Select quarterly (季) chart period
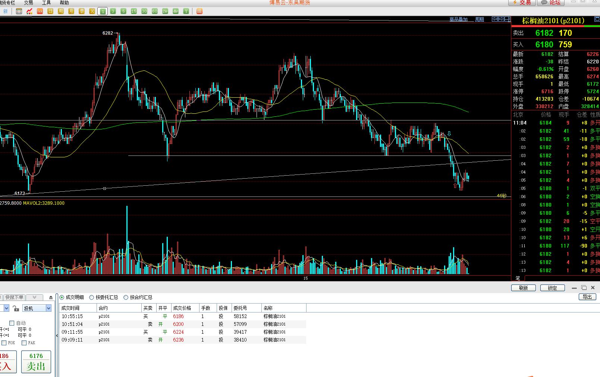Image resolution: width=600 pixels, height=377 pixels. point(82,11)
